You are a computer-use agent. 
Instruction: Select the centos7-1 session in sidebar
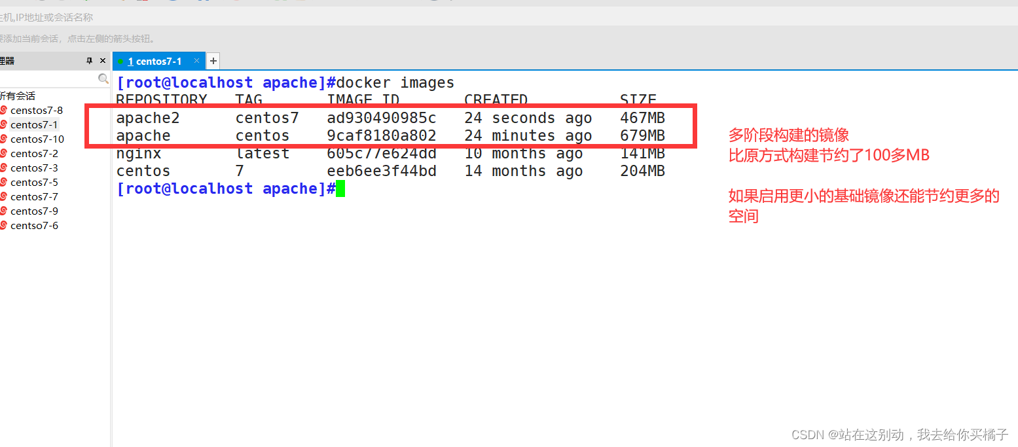[x=33, y=124]
